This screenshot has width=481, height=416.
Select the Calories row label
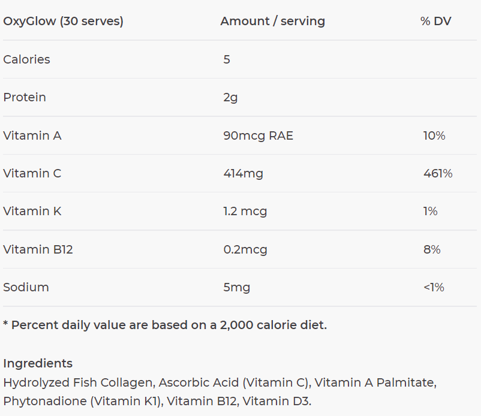tap(26, 59)
